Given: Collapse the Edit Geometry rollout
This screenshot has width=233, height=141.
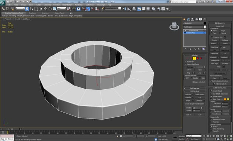Looking at the screenshot, I should [x=220, y=23].
